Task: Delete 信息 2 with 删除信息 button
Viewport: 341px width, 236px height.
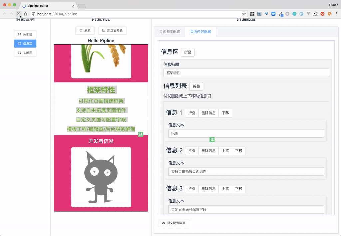Action: [x=208, y=151]
